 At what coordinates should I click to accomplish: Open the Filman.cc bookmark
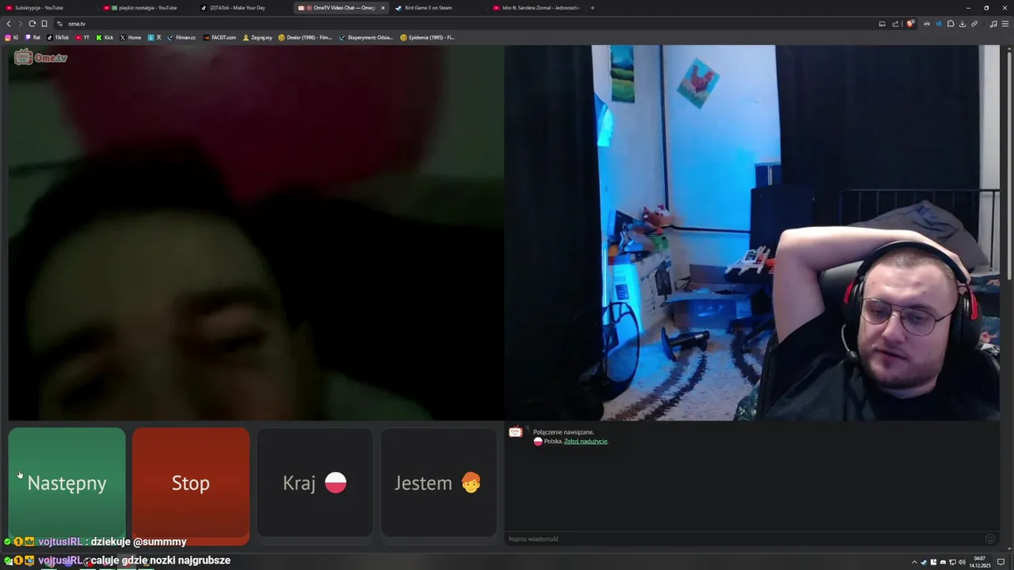[181, 37]
